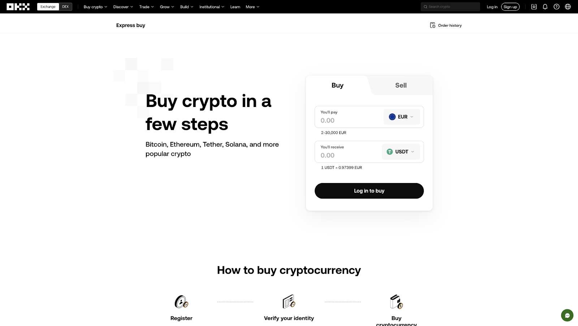Click the Order history icon
578x326 pixels.
coord(433,25)
